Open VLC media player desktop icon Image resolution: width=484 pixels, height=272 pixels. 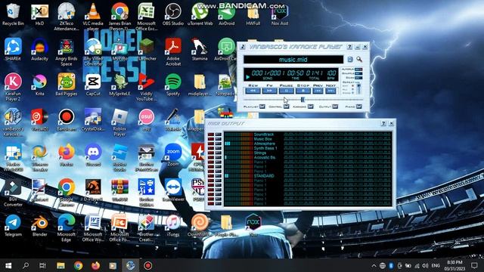click(x=93, y=17)
